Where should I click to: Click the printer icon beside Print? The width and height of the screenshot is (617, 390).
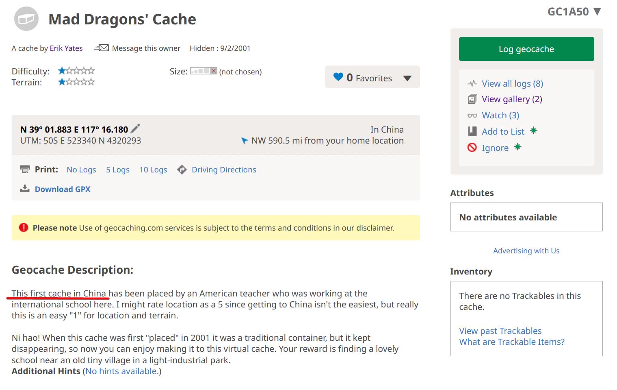(25, 170)
